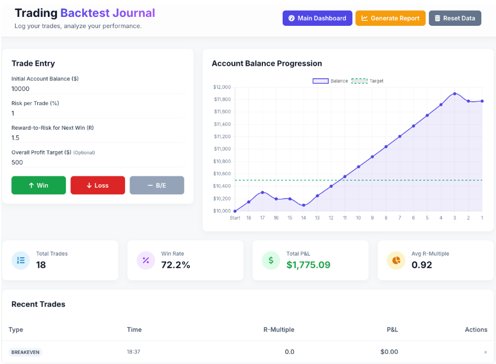496x364 pixels.
Task: Click the Total Trades list icon
Action: click(20, 260)
